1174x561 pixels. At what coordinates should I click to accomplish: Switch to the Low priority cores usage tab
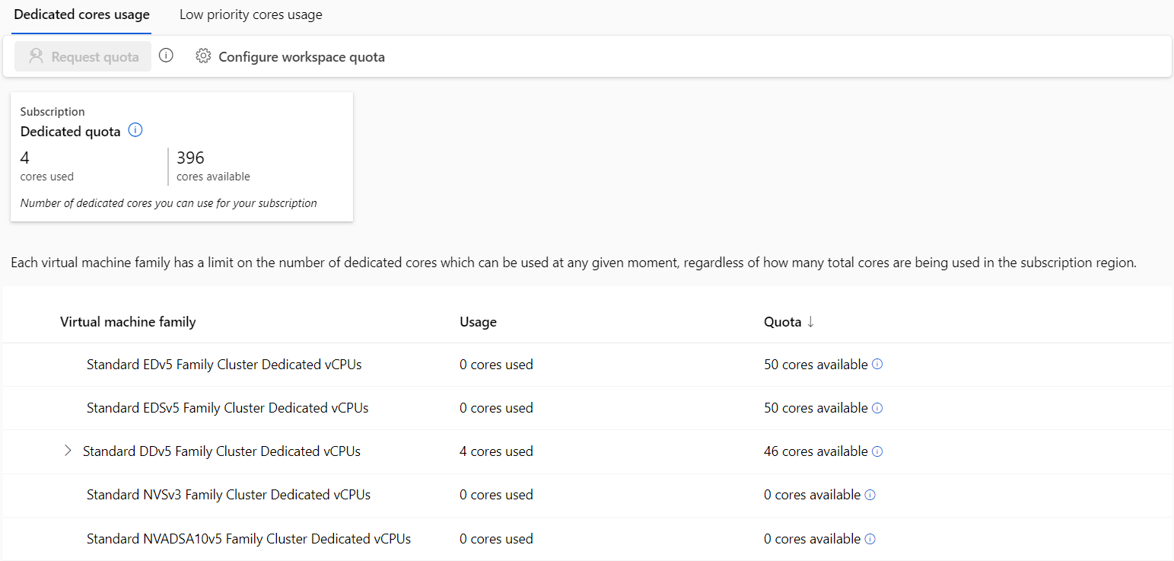[x=250, y=14]
